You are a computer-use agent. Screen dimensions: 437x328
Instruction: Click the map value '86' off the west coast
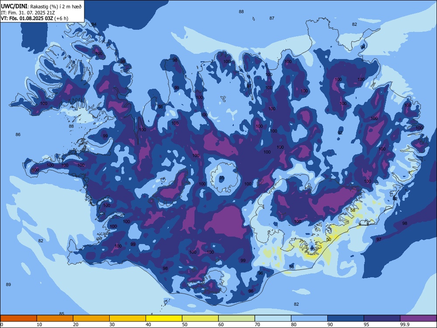pos(18,134)
